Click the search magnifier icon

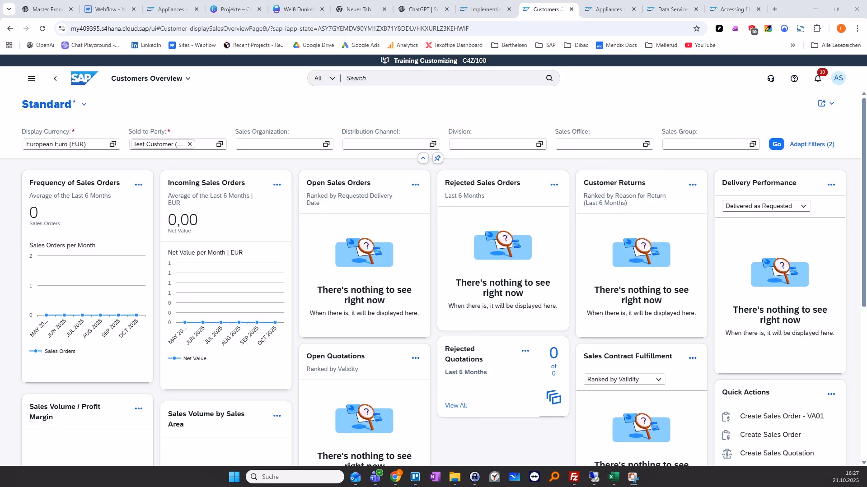coord(549,78)
